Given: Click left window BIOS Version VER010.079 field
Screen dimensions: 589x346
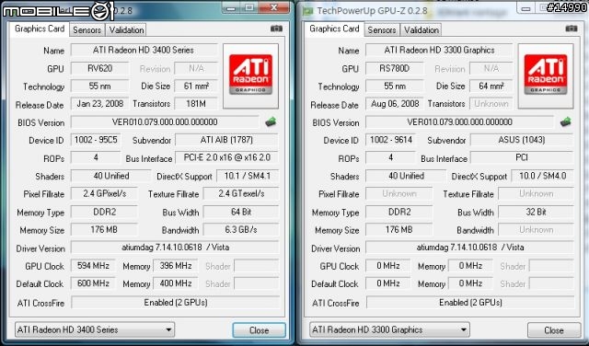Looking at the screenshot, I should (165, 122).
